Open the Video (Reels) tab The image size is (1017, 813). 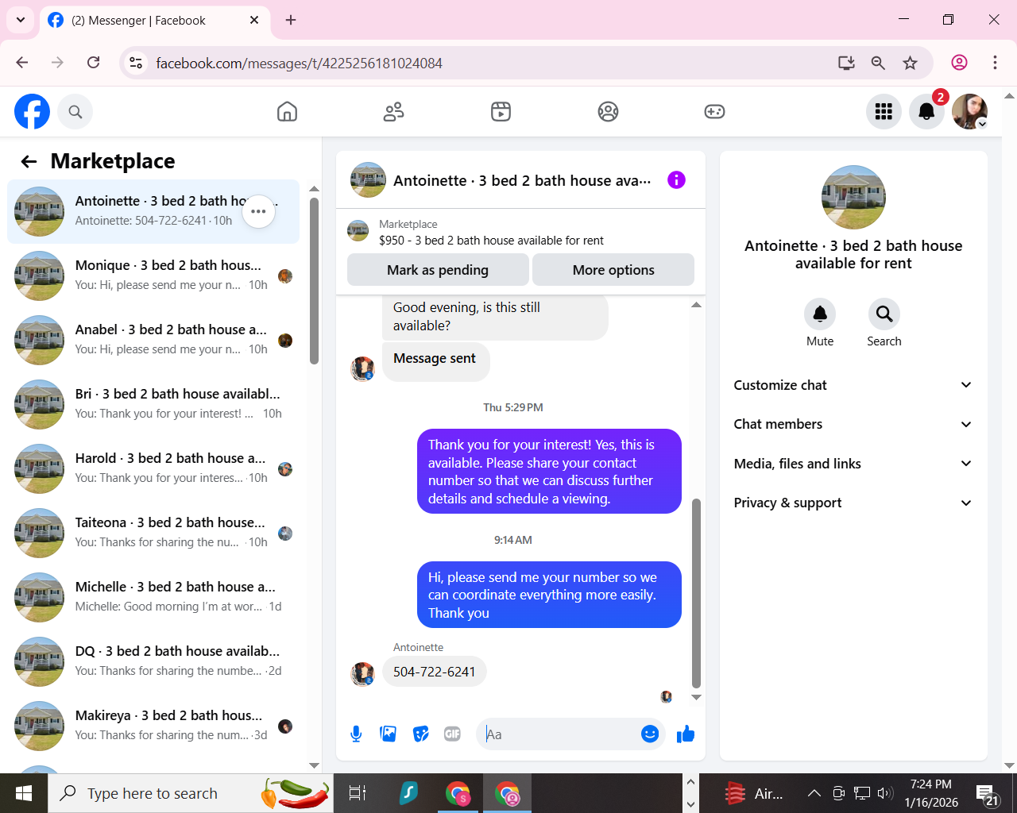(501, 112)
